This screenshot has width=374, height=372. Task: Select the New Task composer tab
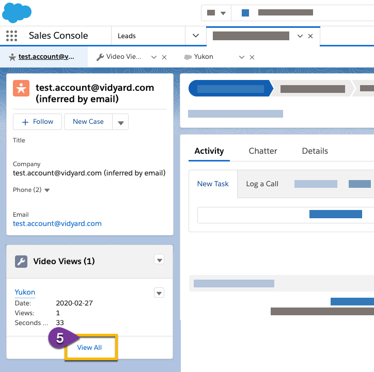(x=213, y=184)
